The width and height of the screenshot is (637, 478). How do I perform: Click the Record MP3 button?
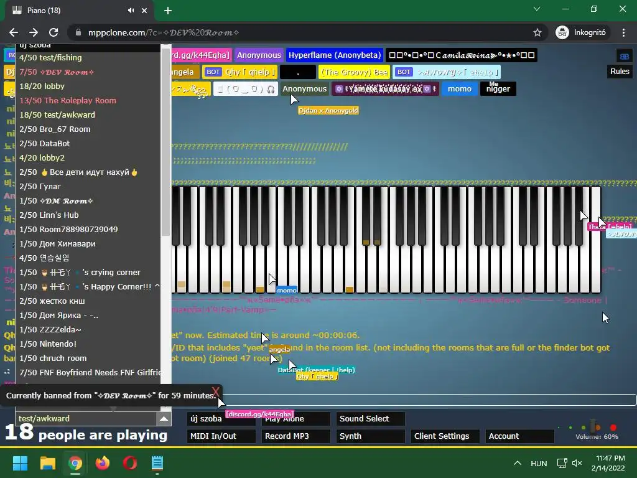pos(295,436)
